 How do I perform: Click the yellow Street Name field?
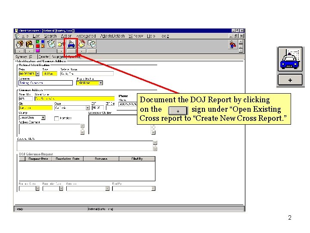[x=74, y=99]
